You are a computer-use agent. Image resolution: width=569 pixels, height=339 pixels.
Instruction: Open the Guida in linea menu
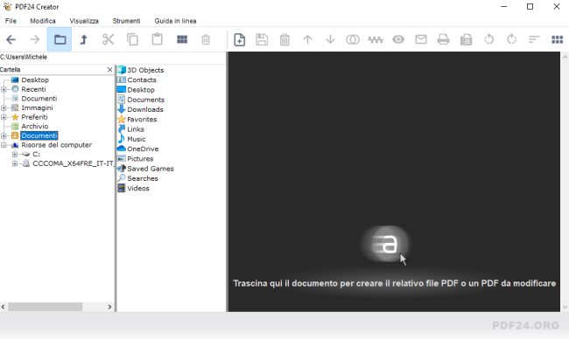[x=175, y=21]
